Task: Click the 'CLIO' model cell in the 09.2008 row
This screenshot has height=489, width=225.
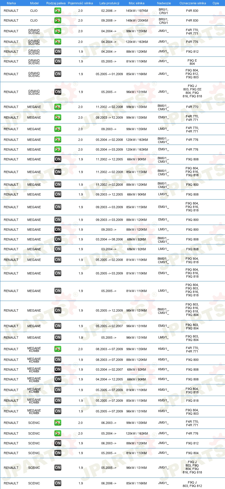Action: pos(34,20)
